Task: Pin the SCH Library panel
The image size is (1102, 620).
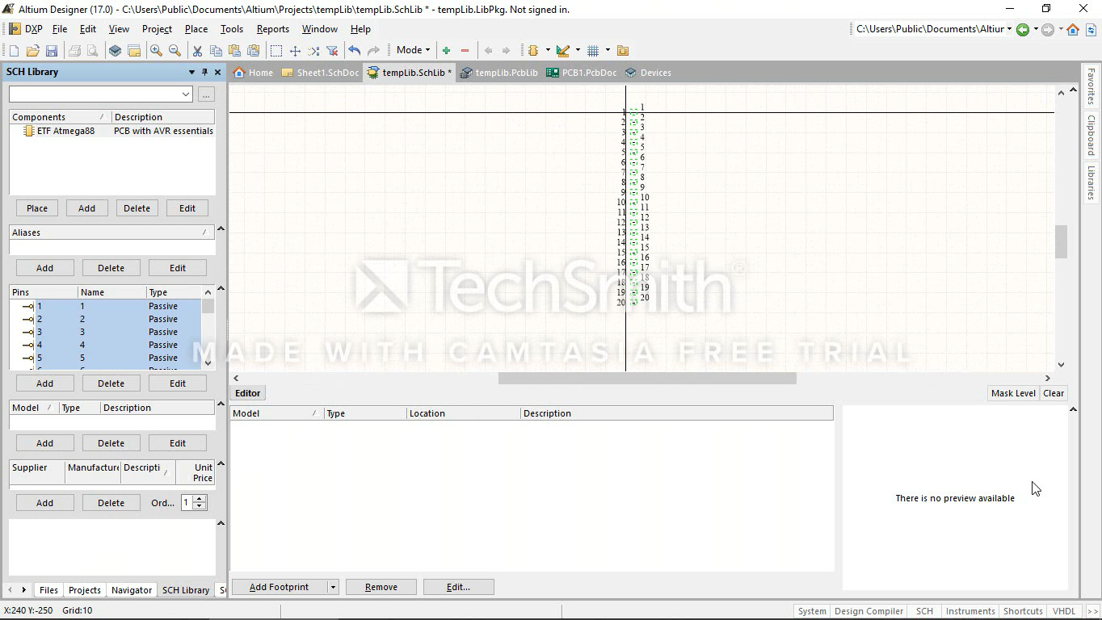Action: point(204,72)
